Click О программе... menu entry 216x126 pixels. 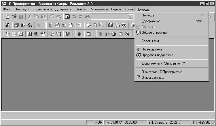153,78
